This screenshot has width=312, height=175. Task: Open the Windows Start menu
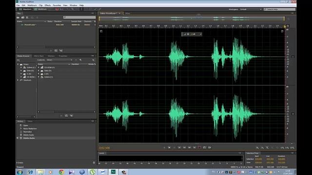(19, 172)
